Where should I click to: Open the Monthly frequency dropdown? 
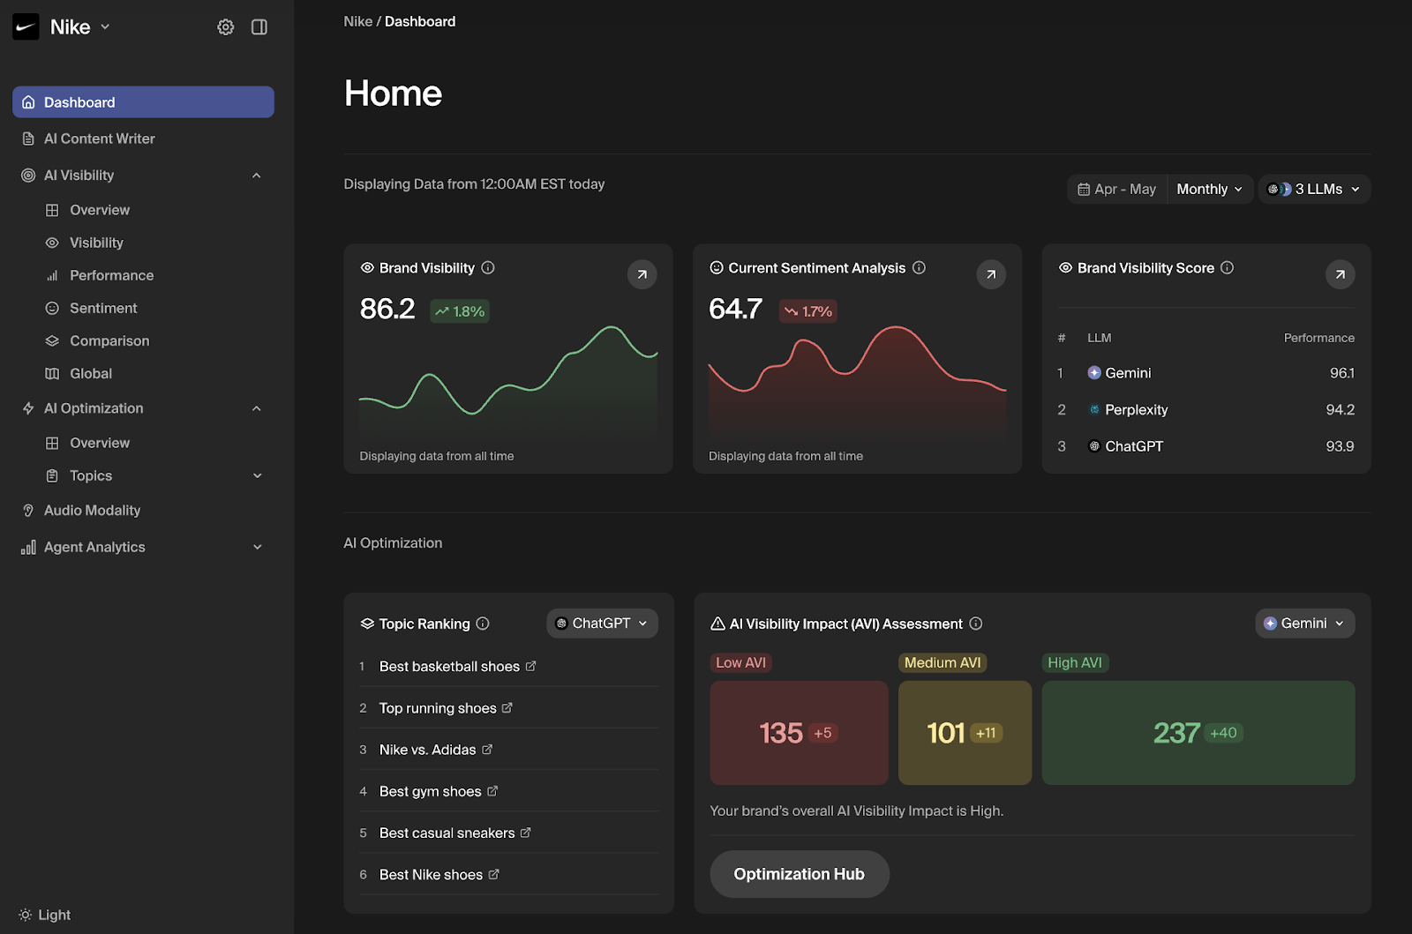(x=1209, y=189)
